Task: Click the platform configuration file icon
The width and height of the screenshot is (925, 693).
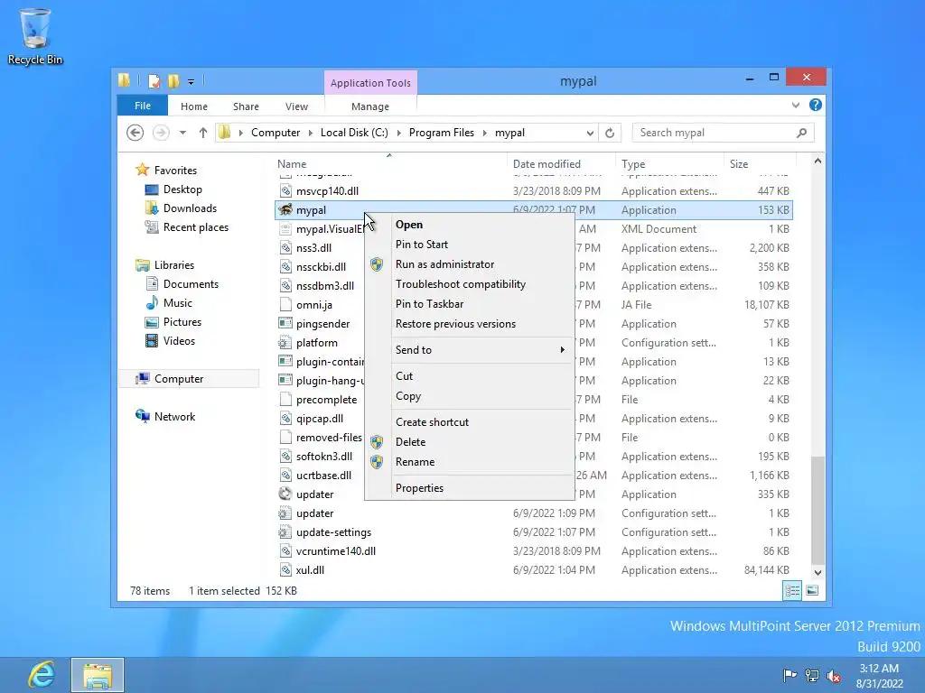Action: pos(285,342)
